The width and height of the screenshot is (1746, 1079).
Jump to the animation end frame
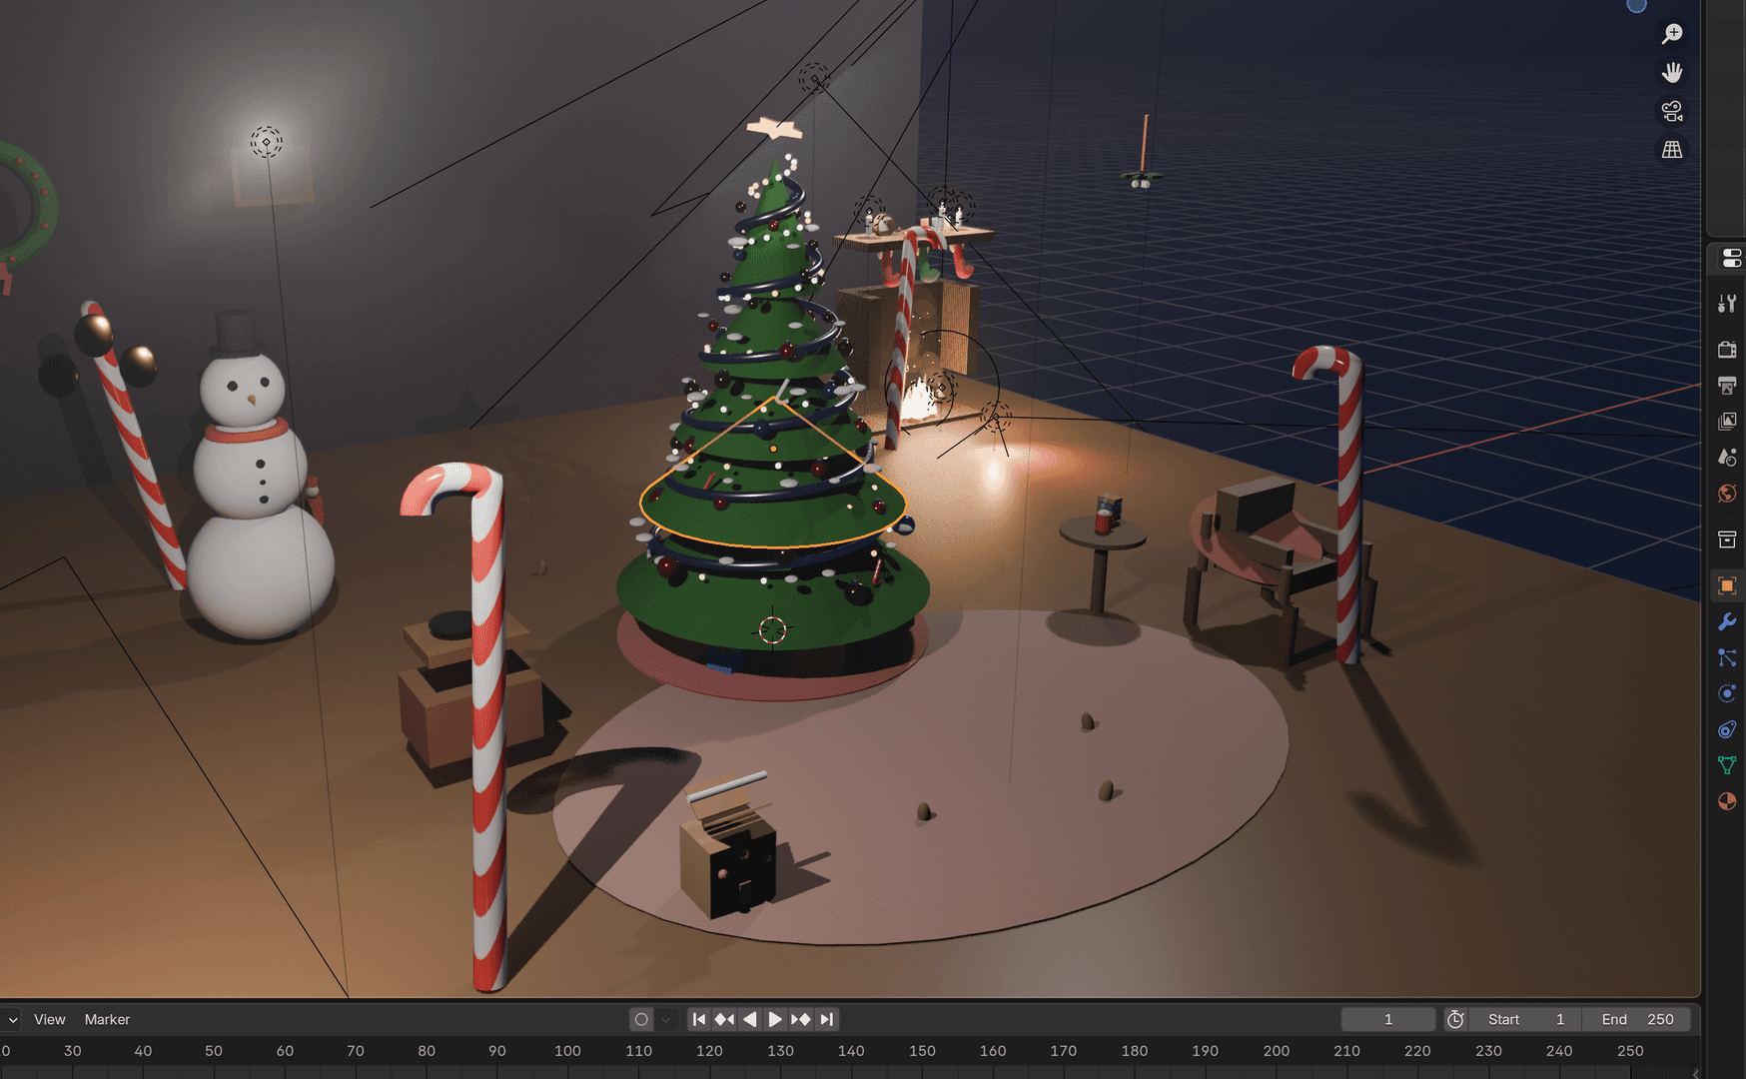pyautogui.click(x=826, y=1019)
